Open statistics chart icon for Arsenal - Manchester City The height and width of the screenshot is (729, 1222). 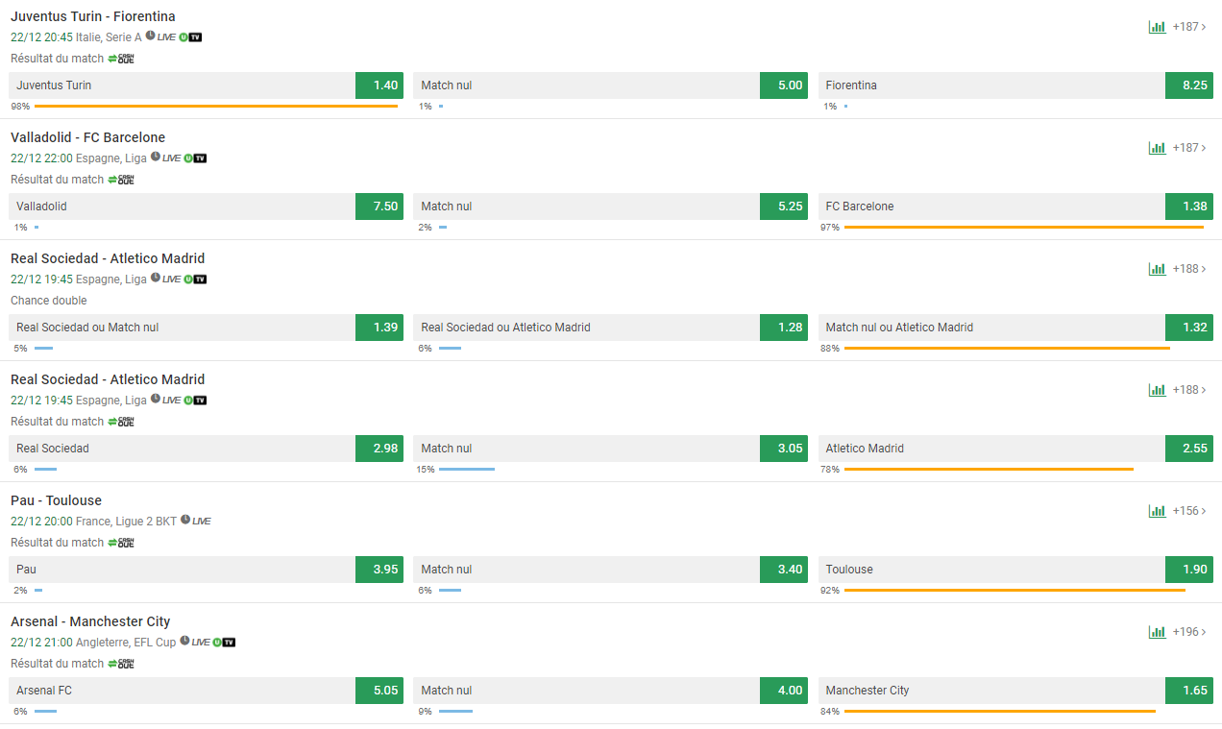pos(1157,632)
